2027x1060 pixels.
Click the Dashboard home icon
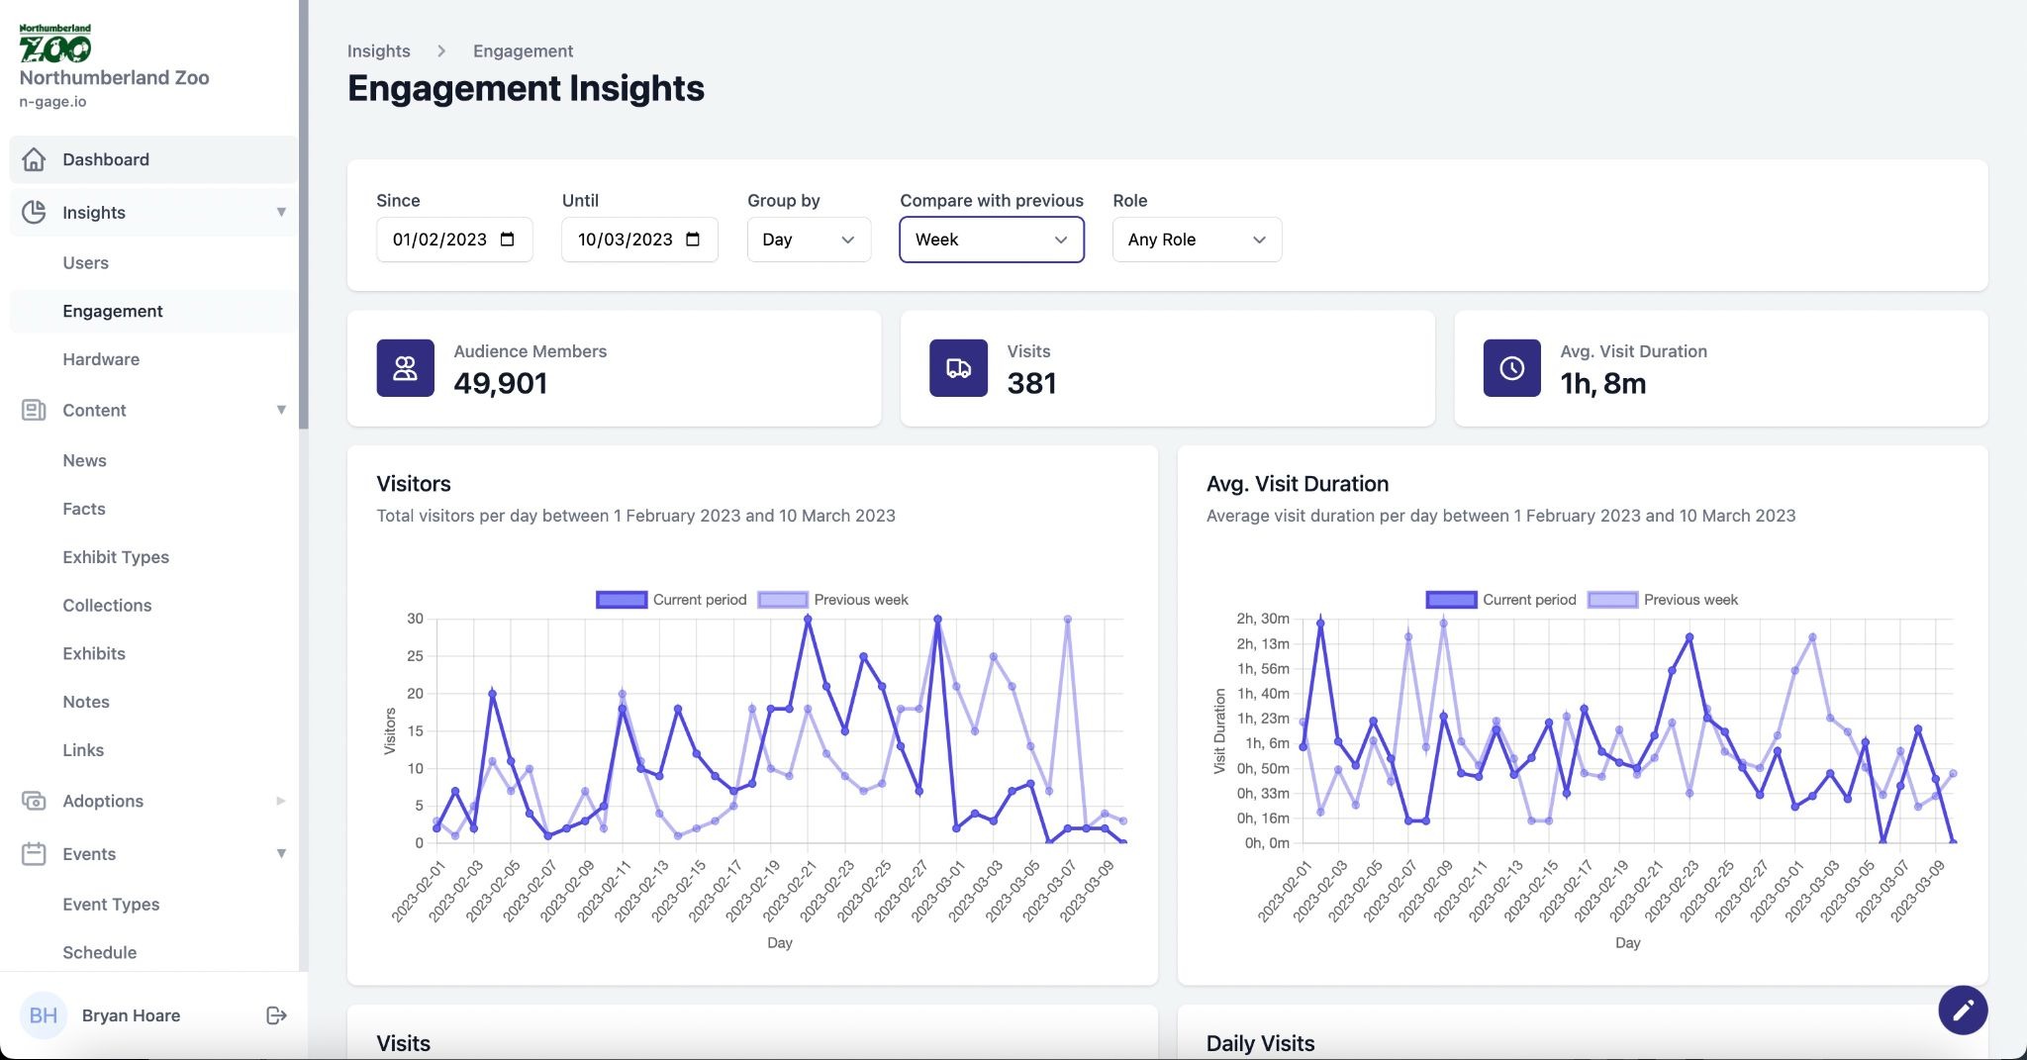point(34,159)
